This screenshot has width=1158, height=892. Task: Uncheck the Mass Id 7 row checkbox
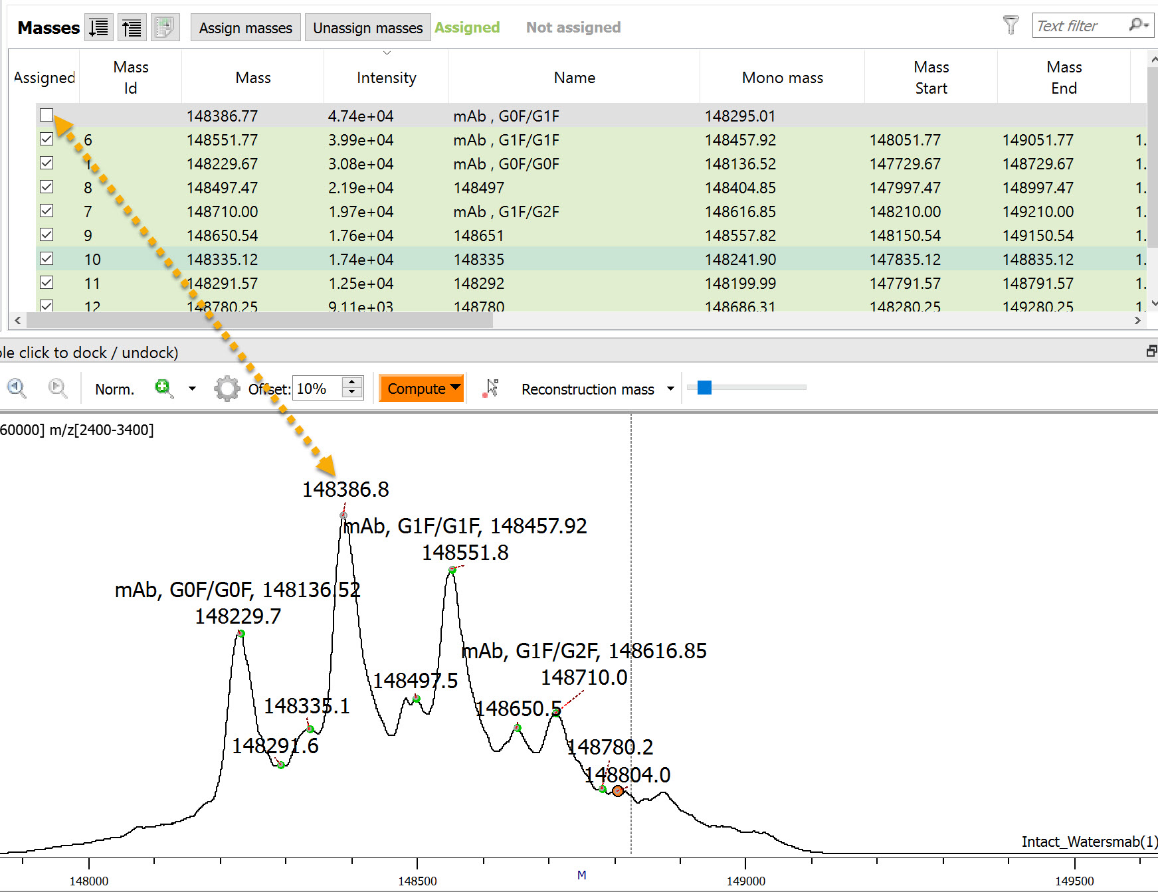tap(47, 211)
